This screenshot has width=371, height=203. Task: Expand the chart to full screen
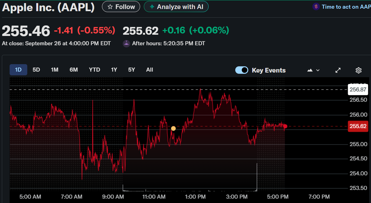click(x=338, y=70)
